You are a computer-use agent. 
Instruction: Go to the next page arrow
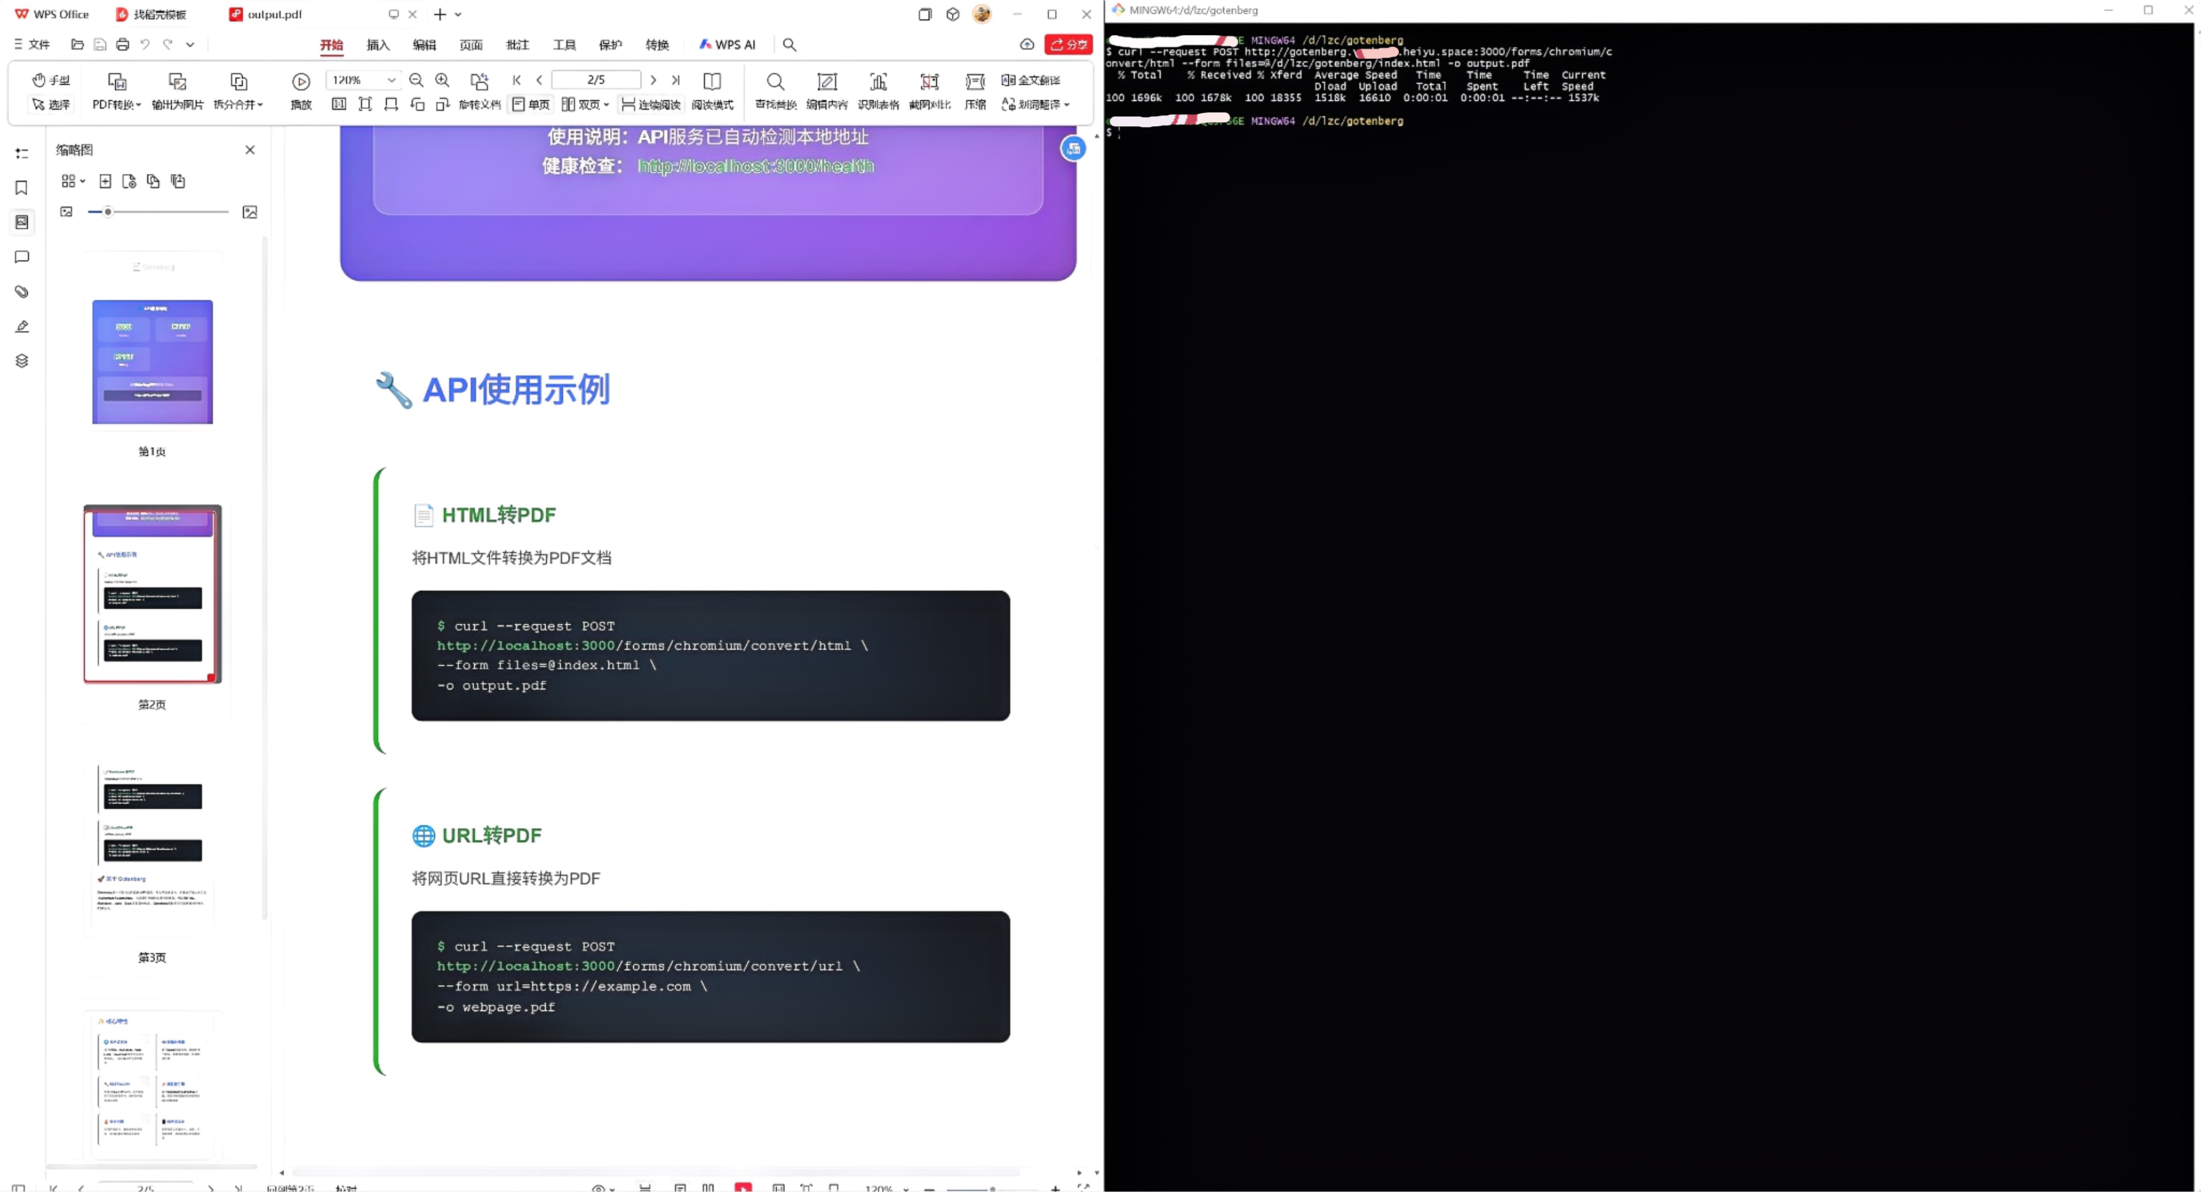tap(653, 80)
